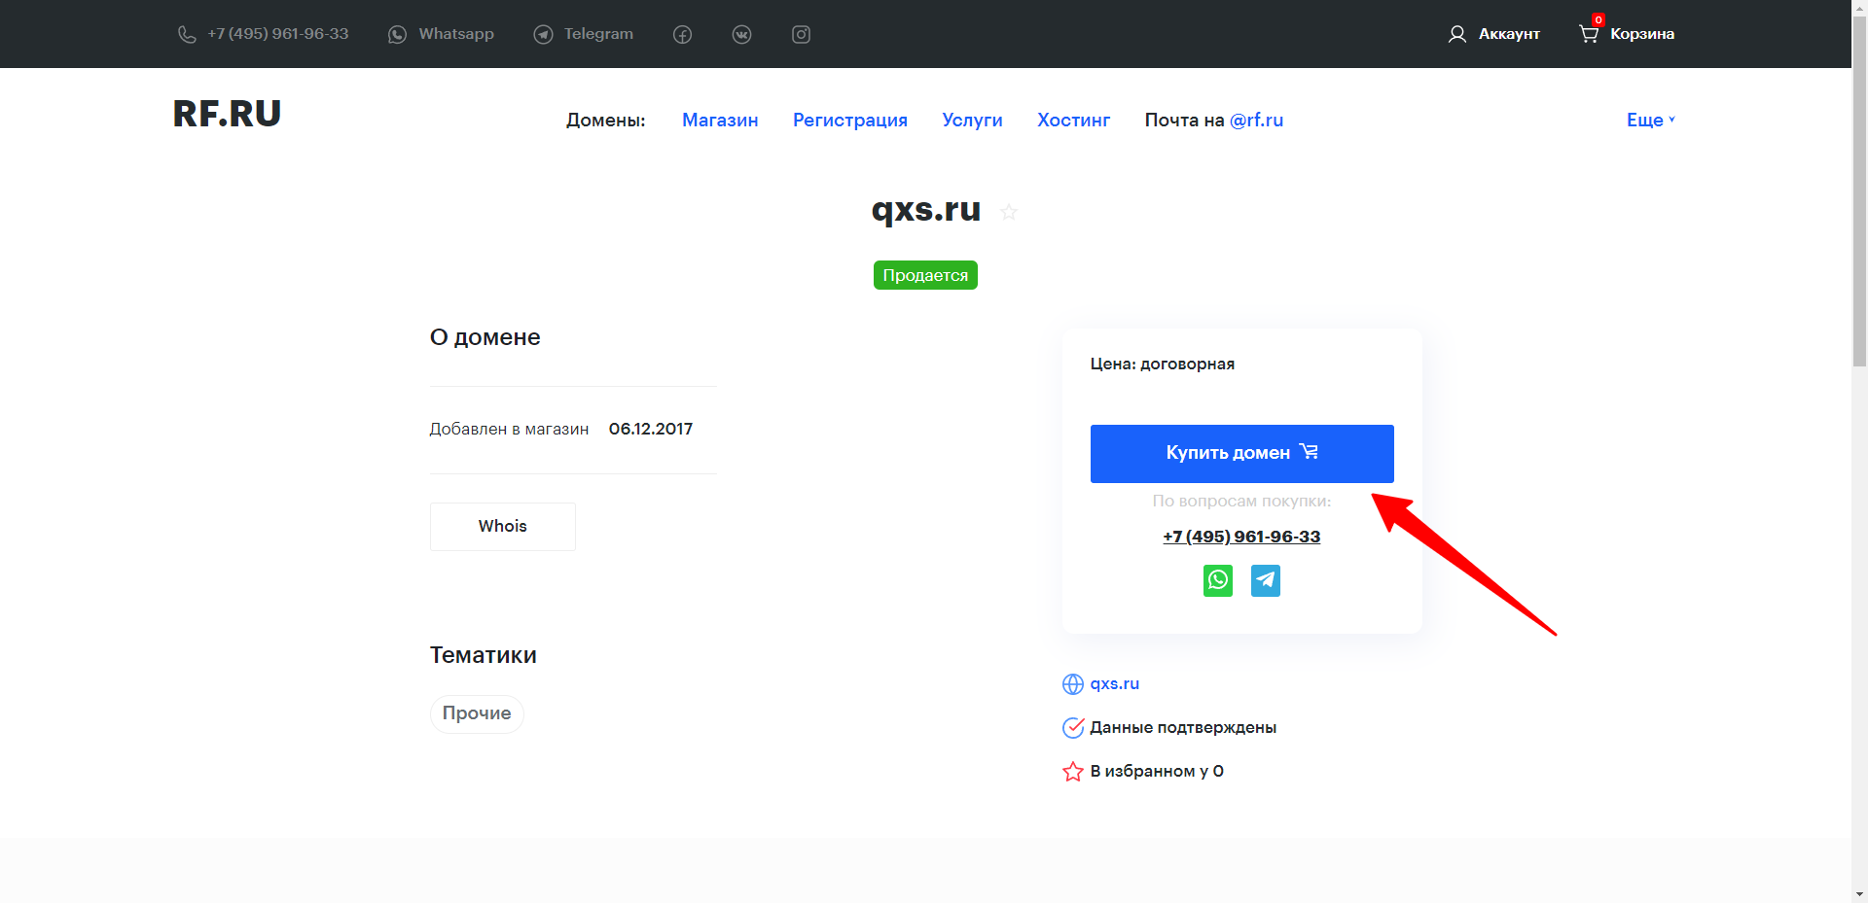The image size is (1868, 903).
Task: Go to Регистрация section
Action: tap(849, 120)
